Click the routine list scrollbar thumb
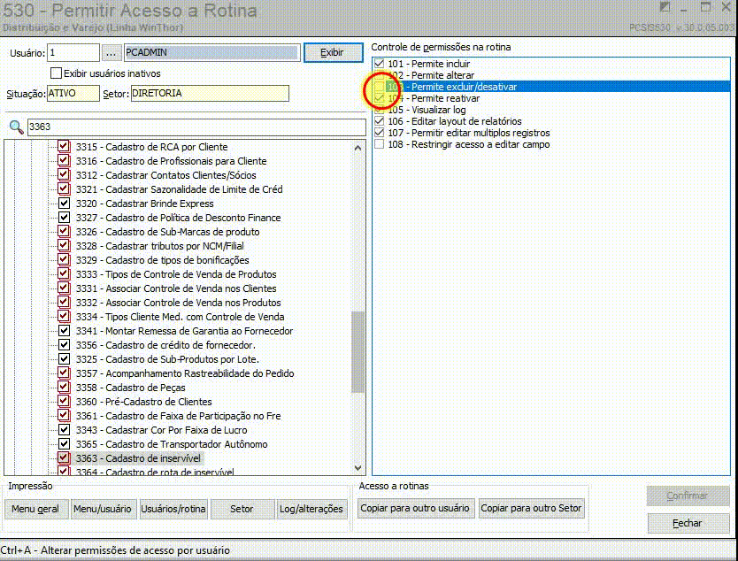 pyautogui.click(x=357, y=351)
